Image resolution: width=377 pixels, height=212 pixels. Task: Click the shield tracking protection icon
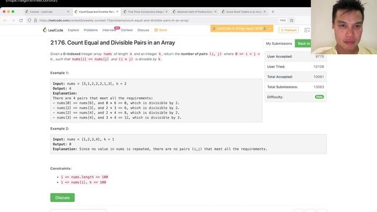29,21
